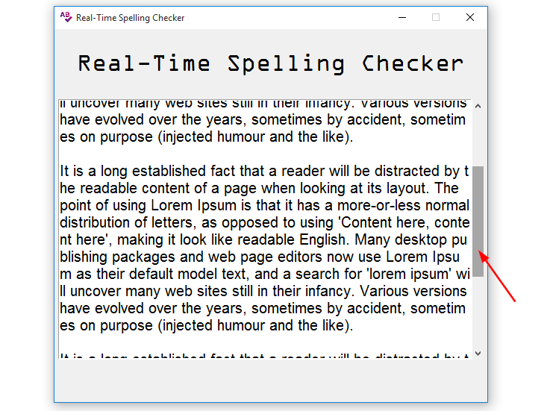The height and width of the screenshot is (411, 547).
Task: Place cursor on the word 'English'
Action: pos(325,240)
